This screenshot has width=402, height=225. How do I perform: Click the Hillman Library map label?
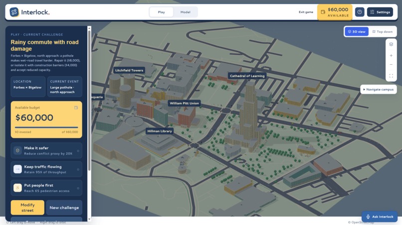160,131
